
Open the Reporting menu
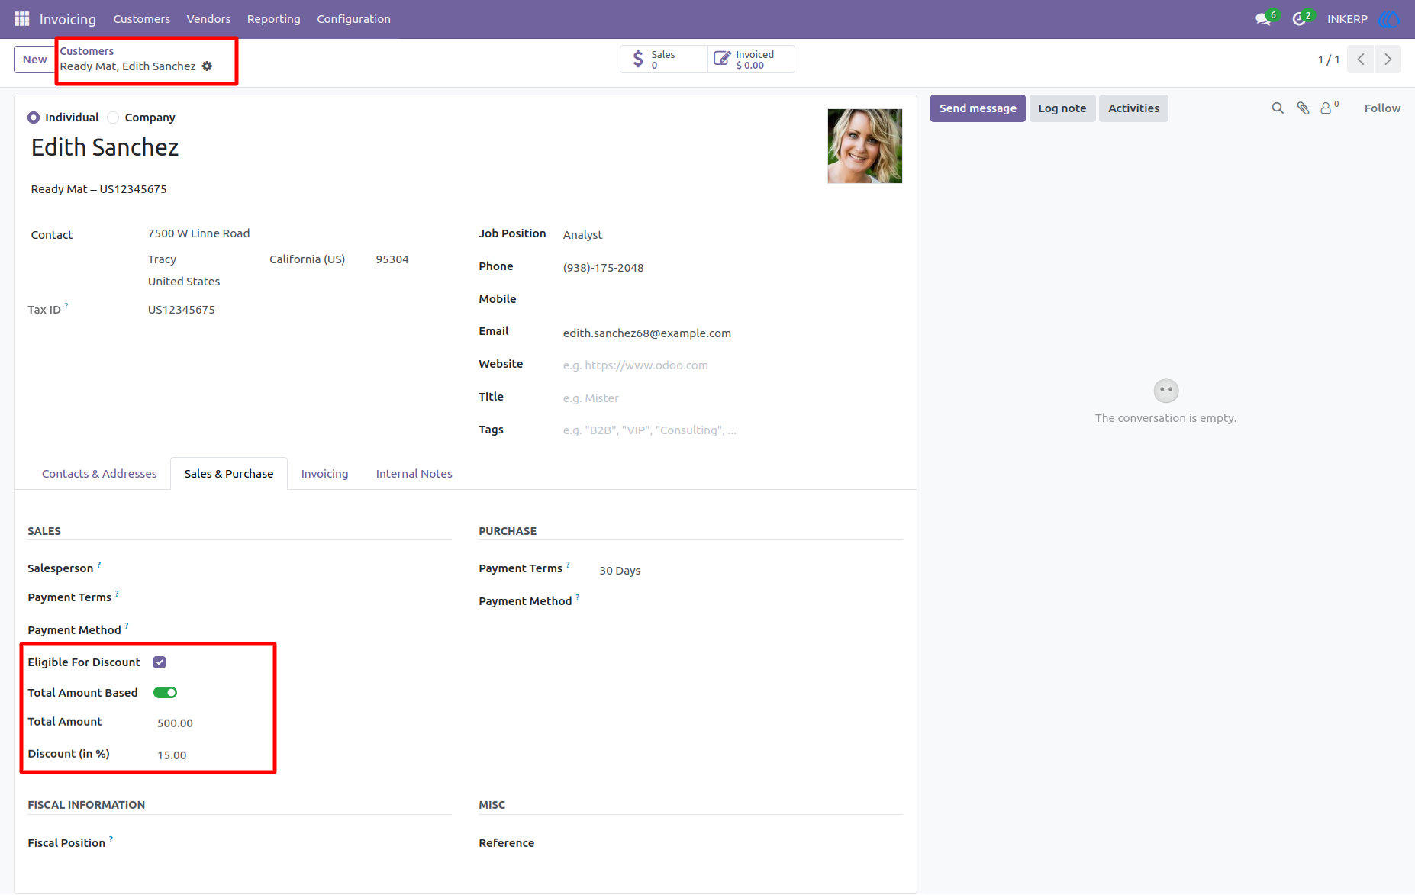[274, 19]
